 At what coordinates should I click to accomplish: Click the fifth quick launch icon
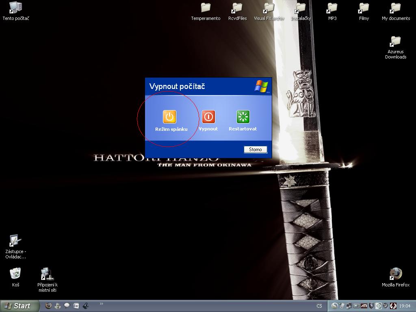click(85, 305)
